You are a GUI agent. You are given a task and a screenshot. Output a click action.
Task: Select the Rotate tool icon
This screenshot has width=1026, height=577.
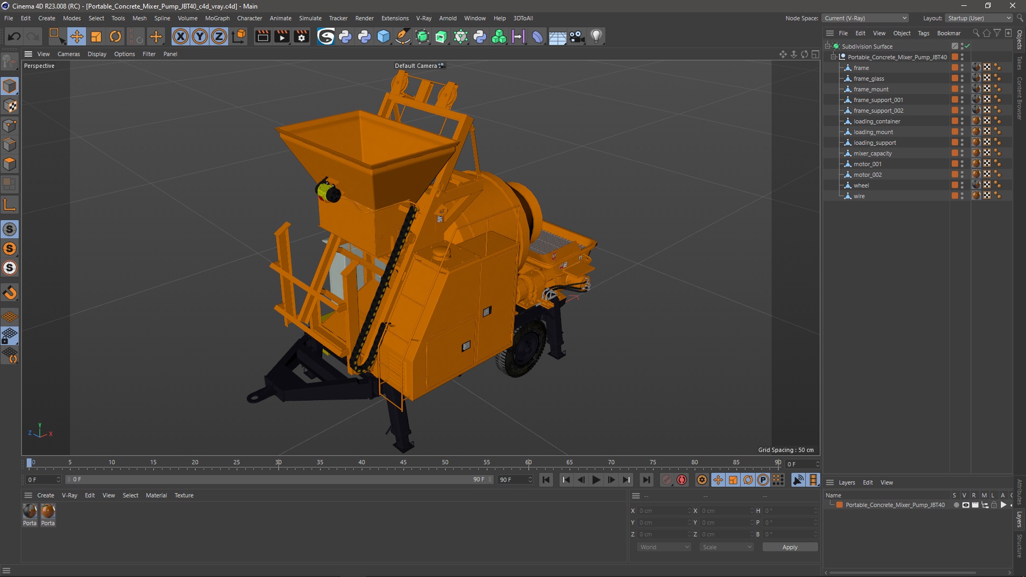click(115, 36)
